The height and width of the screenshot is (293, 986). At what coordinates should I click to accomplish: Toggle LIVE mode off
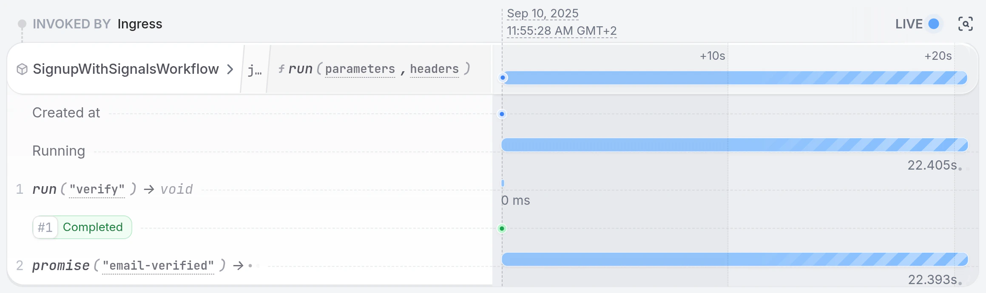[934, 24]
